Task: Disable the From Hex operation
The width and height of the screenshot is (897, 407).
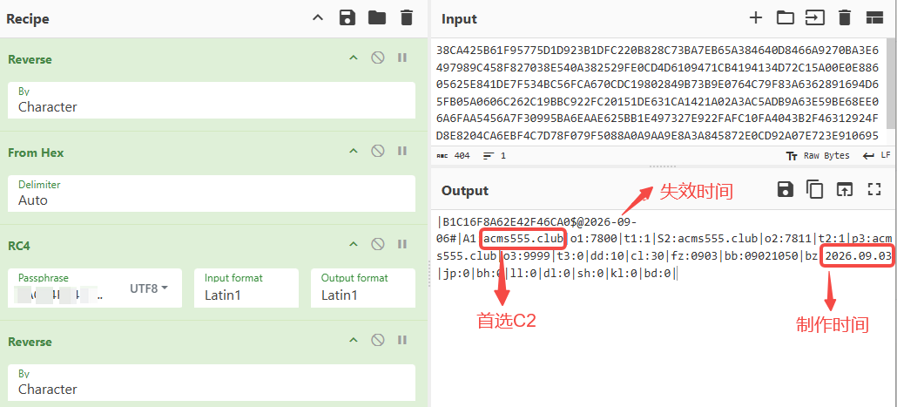Action: (x=378, y=151)
